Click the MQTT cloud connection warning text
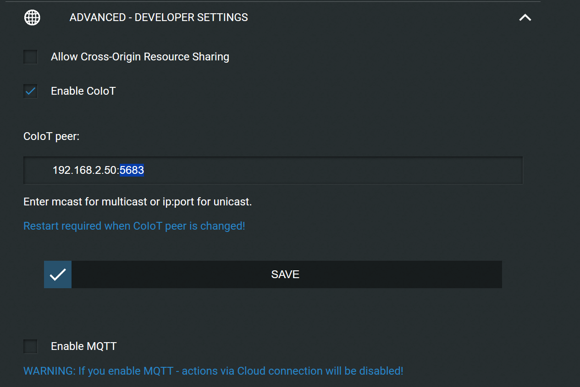 [x=213, y=371]
